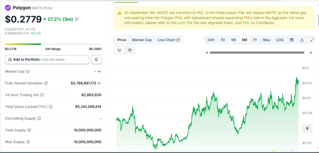Click the horizontal chart scrollbar thumb
The image size is (319, 153).
[x=257, y=53]
